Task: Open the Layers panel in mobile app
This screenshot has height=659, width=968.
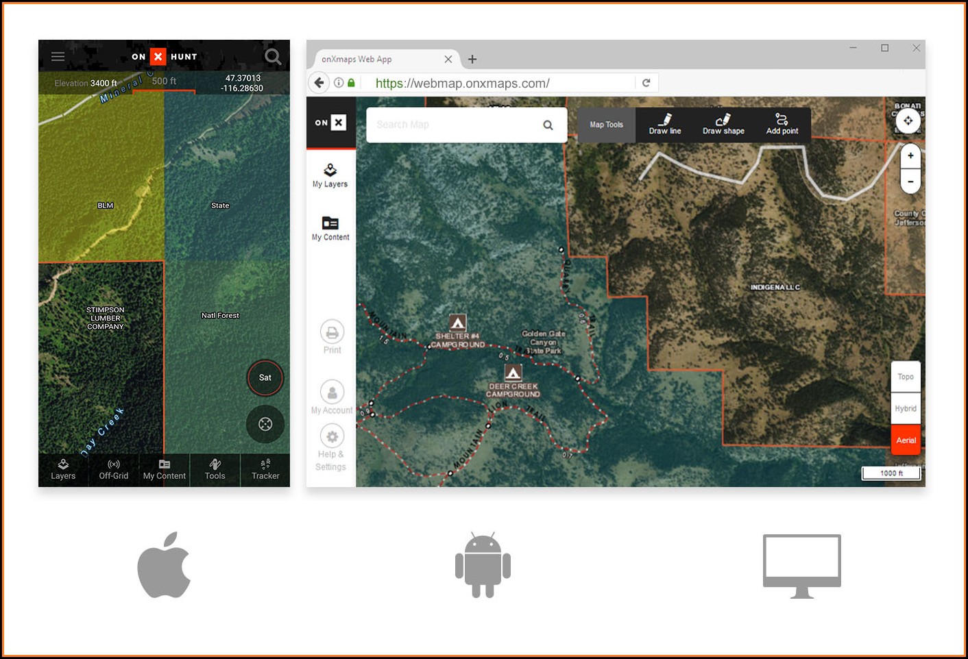Action: pyautogui.click(x=63, y=470)
